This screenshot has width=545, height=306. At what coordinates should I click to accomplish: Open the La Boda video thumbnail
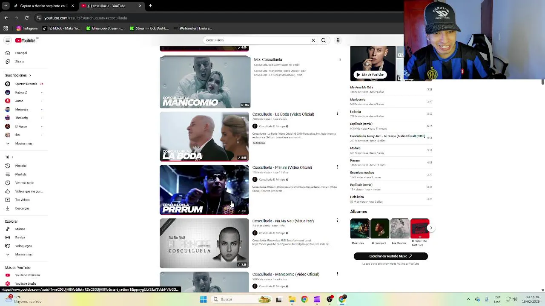coord(204,136)
